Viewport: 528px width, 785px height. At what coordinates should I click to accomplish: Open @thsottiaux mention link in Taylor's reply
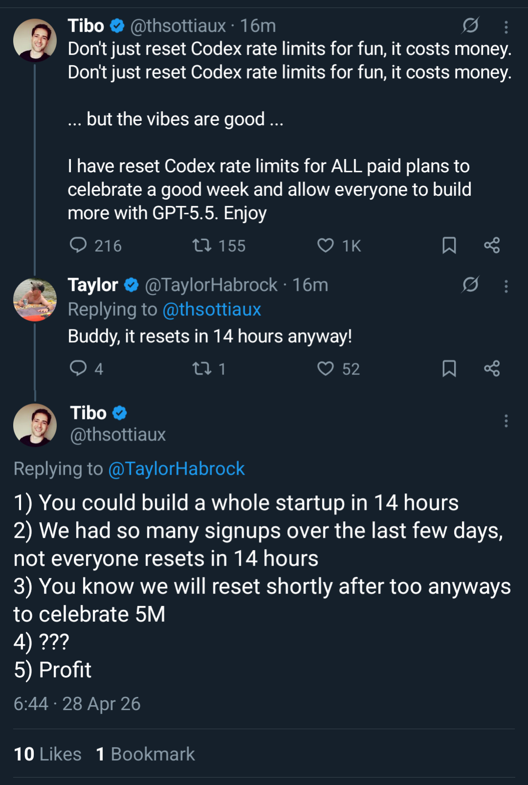(x=211, y=309)
